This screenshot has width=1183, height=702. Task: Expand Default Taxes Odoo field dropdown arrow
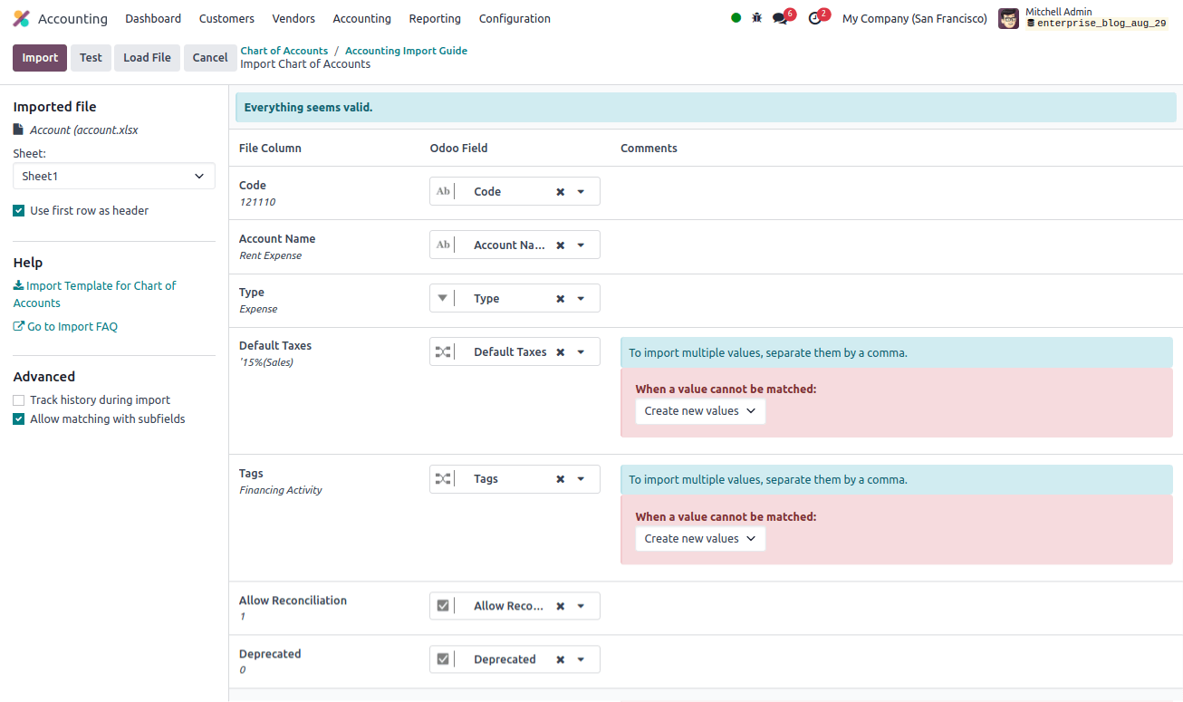[581, 352]
